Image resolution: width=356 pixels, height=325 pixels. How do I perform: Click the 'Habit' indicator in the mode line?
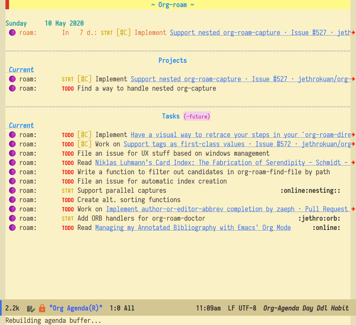point(340,308)
